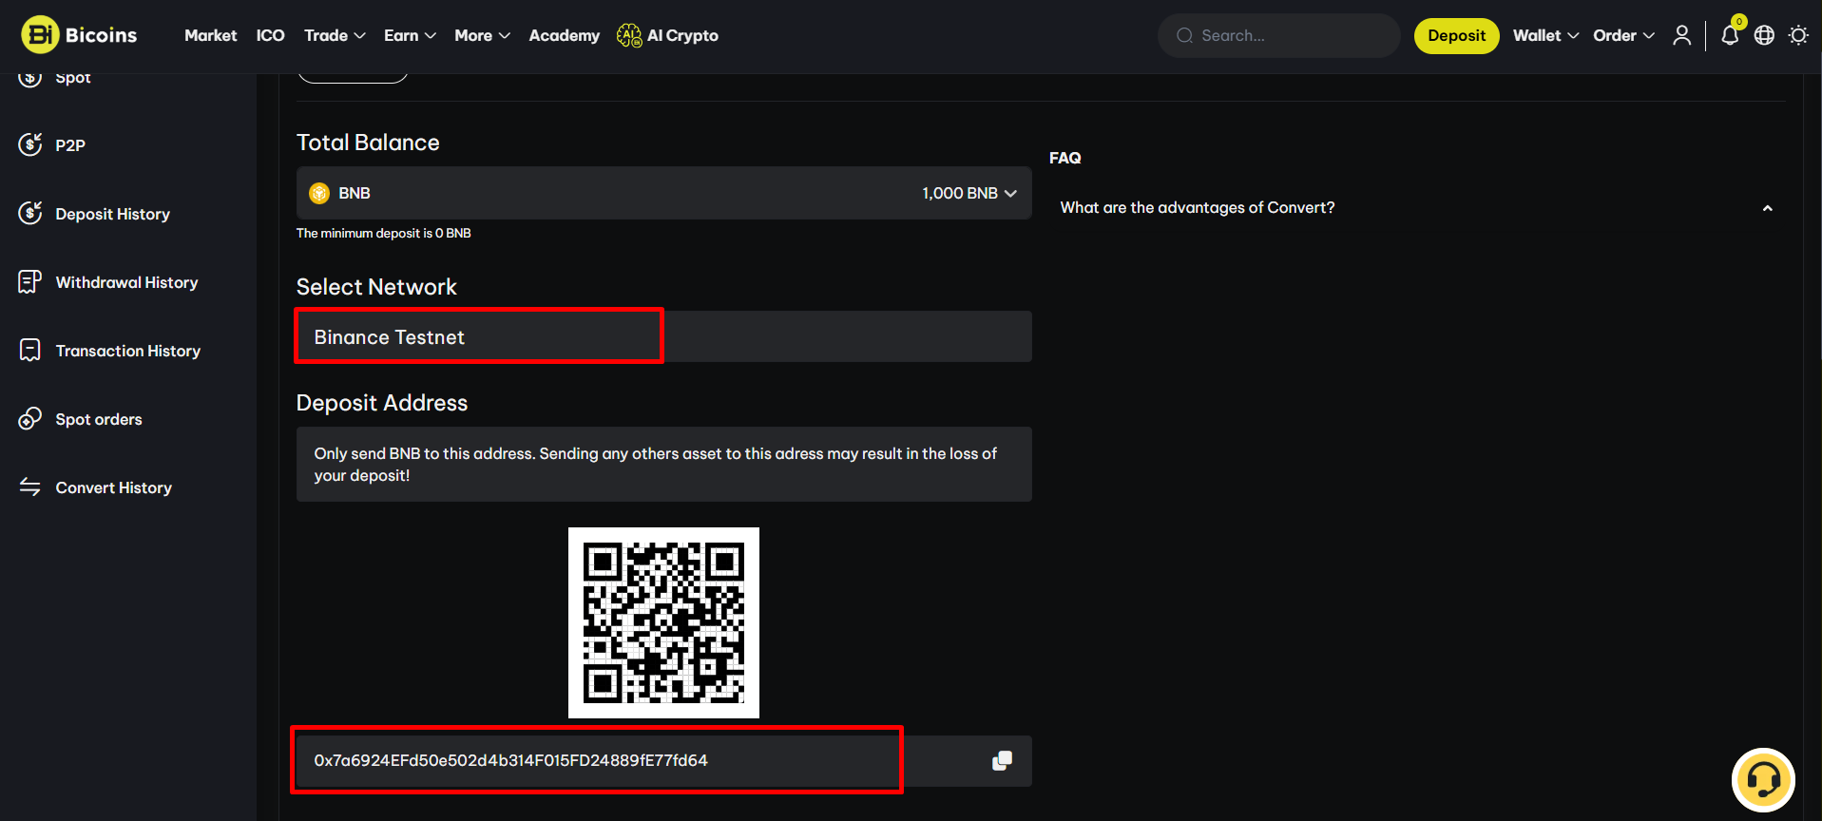Expand the Trade menu
The width and height of the screenshot is (1822, 821).
[x=335, y=35]
